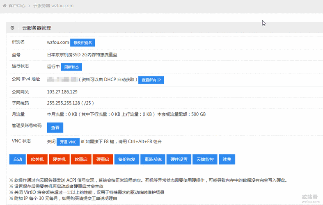Image resolution: width=323 pixels, height=205 pixels.
Task: Click the 续费 renew button
Action: (227, 159)
